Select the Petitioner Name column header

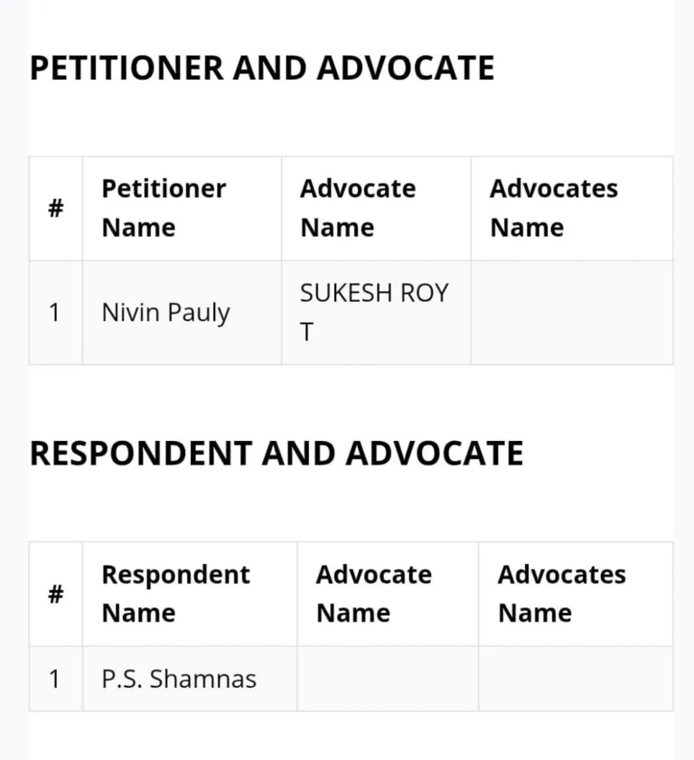(x=183, y=209)
